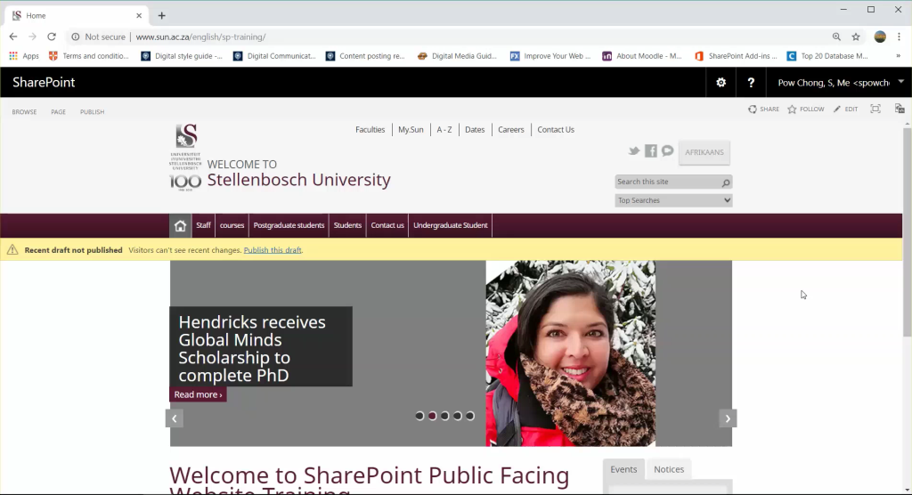912x495 pixels.
Task: Select first carousel slide dot
Action: point(419,416)
